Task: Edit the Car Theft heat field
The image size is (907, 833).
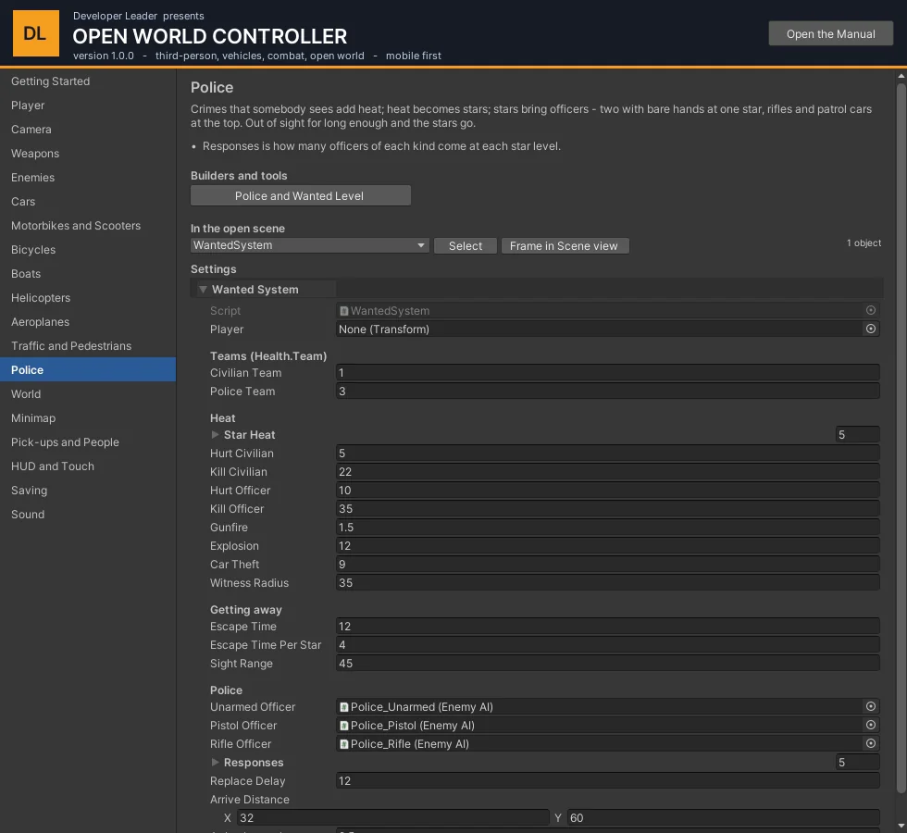Action: 607,564
